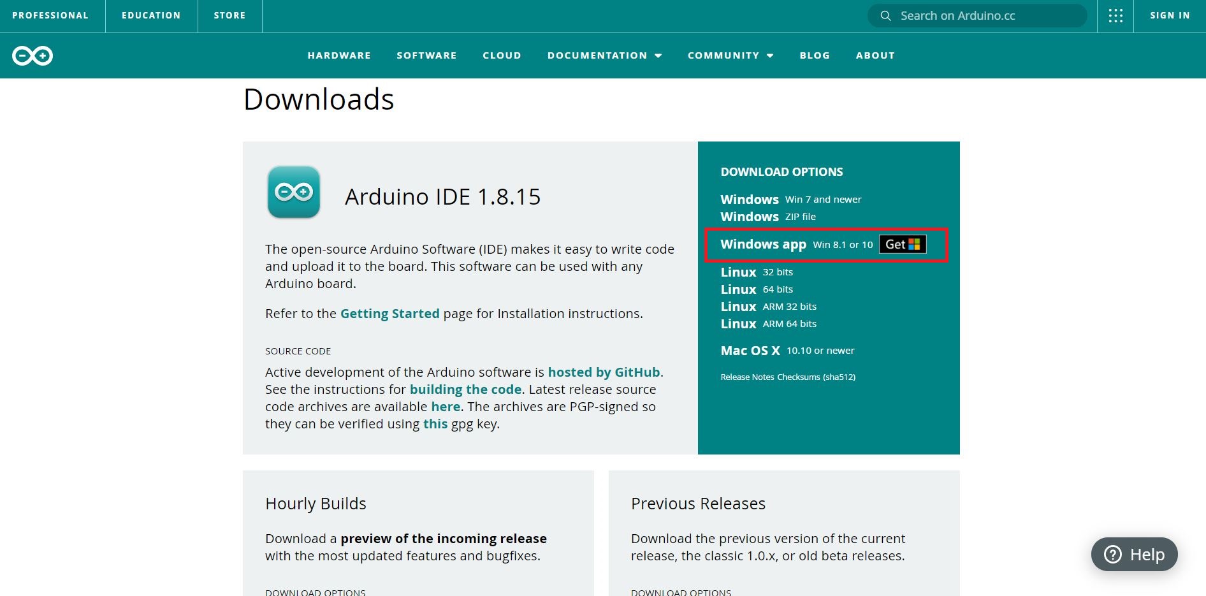
Task: Click the Arduino IDE app icon
Action: 294,192
